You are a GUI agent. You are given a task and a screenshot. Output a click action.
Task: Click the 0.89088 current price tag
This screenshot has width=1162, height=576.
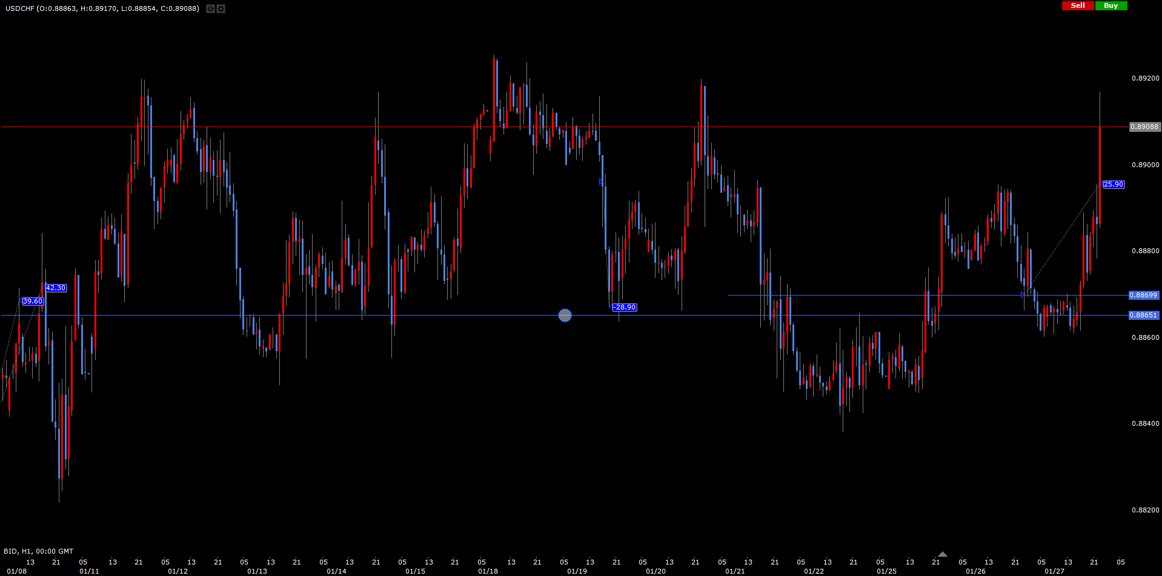pyautogui.click(x=1144, y=127)
